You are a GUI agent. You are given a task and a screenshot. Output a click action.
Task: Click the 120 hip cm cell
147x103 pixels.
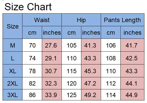click(x=72, y=83)
